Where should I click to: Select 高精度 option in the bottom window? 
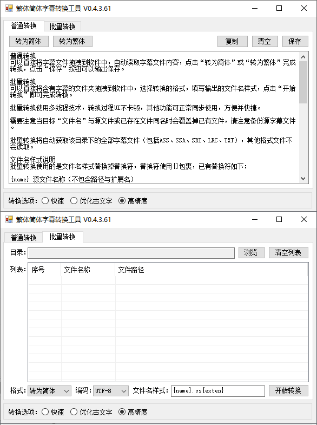coord(133,412)
